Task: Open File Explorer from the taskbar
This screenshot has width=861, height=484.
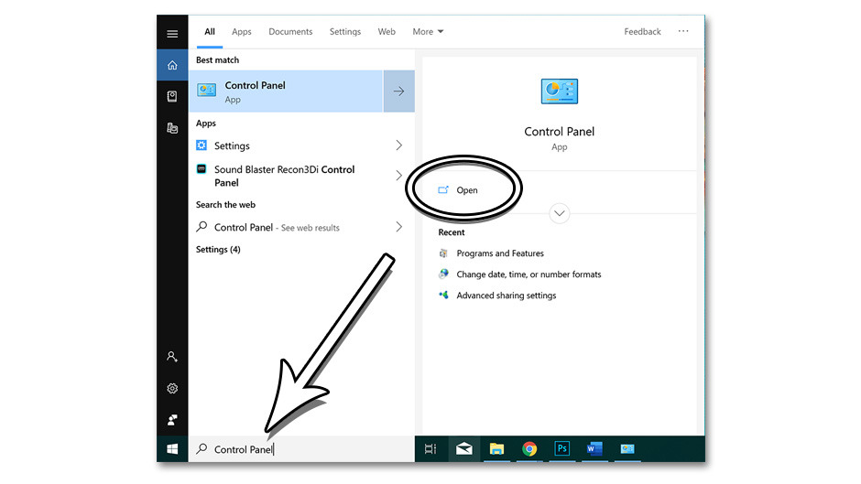Action: click(496, 449)
